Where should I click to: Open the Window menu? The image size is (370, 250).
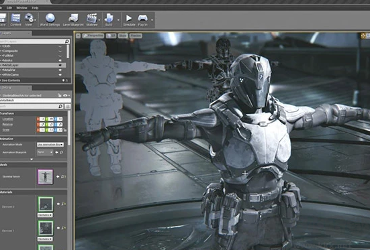click(21, 8)
